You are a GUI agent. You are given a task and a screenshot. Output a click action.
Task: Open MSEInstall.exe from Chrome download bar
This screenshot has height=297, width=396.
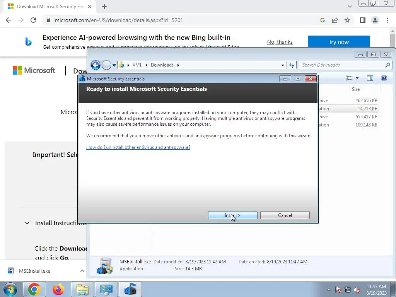[x=34, y=271]
